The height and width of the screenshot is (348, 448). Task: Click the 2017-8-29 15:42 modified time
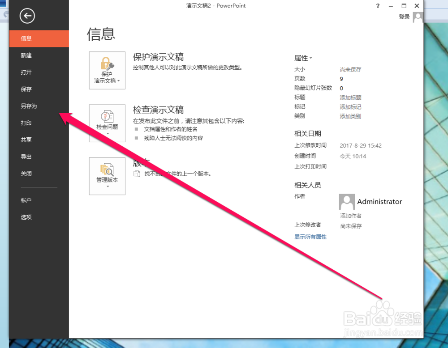point(361,145)
